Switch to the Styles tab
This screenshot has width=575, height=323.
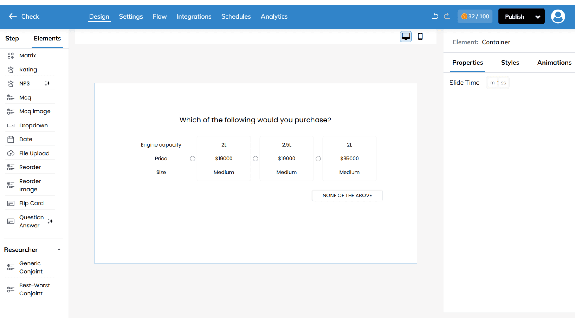pos(510,63)
